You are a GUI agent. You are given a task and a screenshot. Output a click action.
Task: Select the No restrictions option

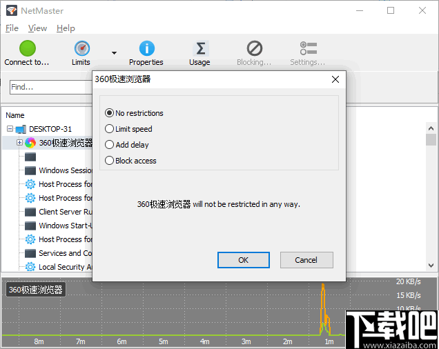tap(134, 113)
